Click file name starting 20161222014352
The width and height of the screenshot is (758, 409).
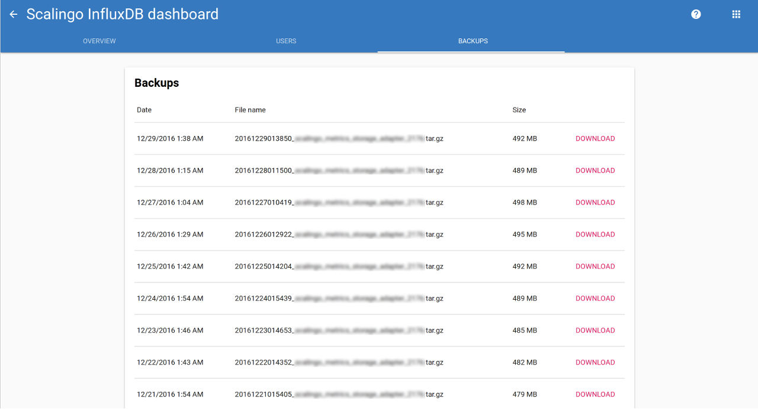point(339,362)
